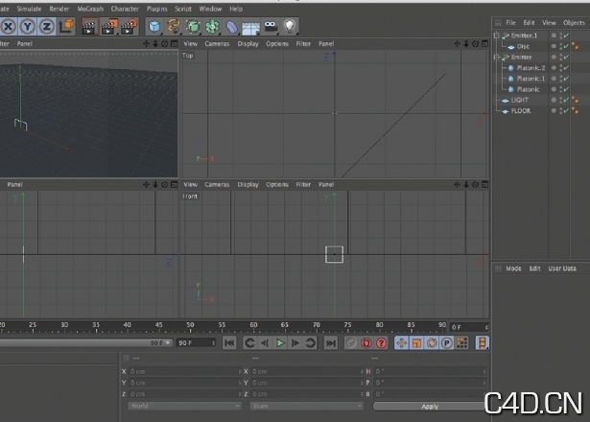Select the Platonic.1 object
This screenshot has width=590, height=422.
[531, 79]
